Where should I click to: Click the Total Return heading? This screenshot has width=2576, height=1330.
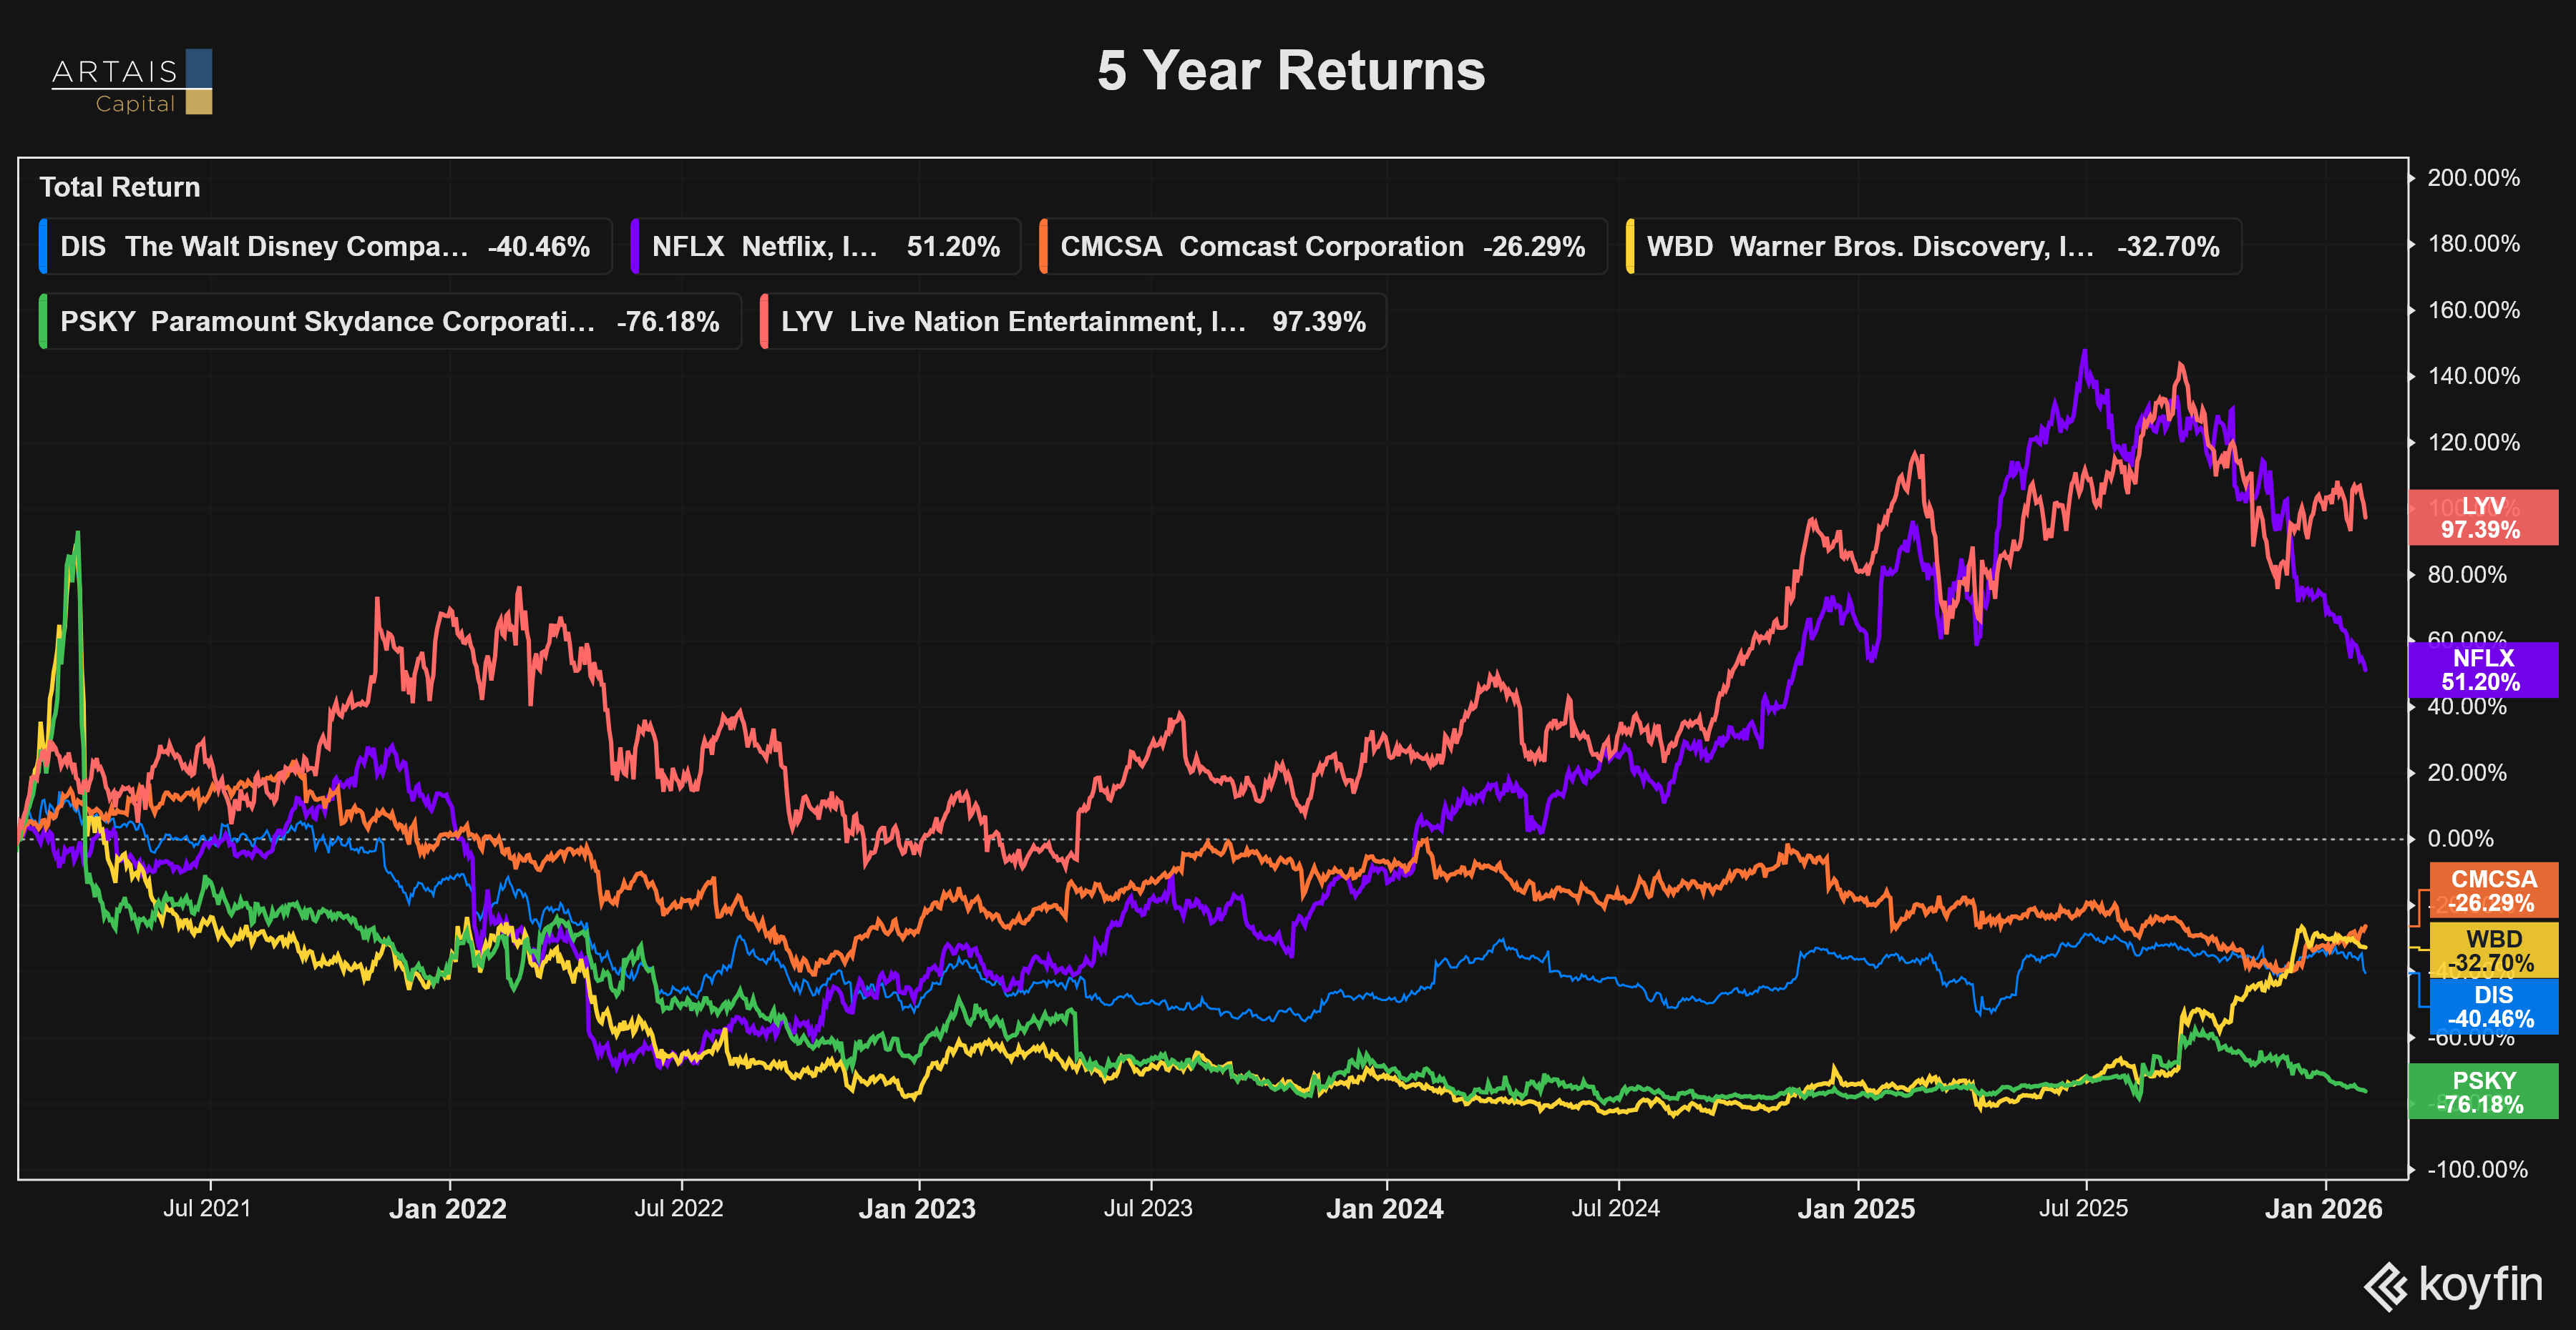click(120, 188)
